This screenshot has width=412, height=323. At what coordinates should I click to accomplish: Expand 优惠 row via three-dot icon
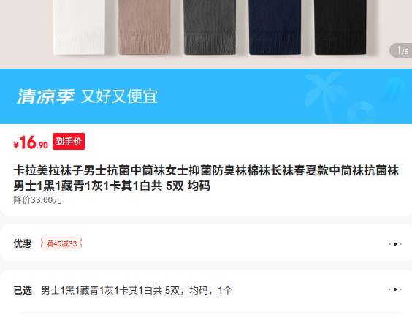pos(395,244)
